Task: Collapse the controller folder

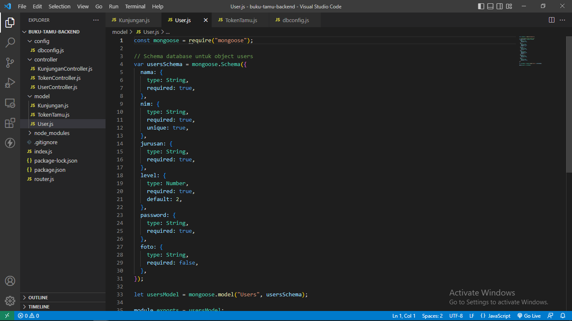Action: [46, 59]
